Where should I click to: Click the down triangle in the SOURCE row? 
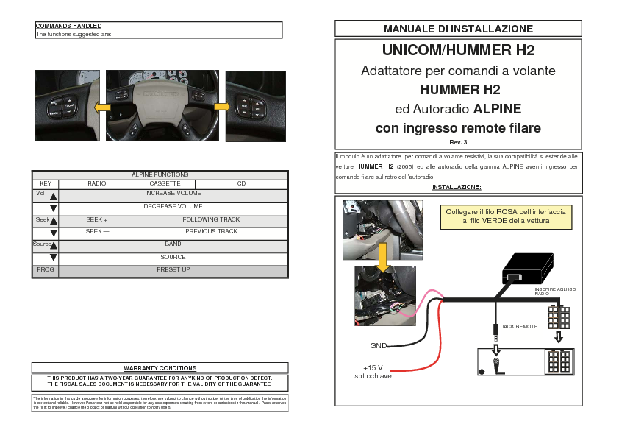(53, 258)
